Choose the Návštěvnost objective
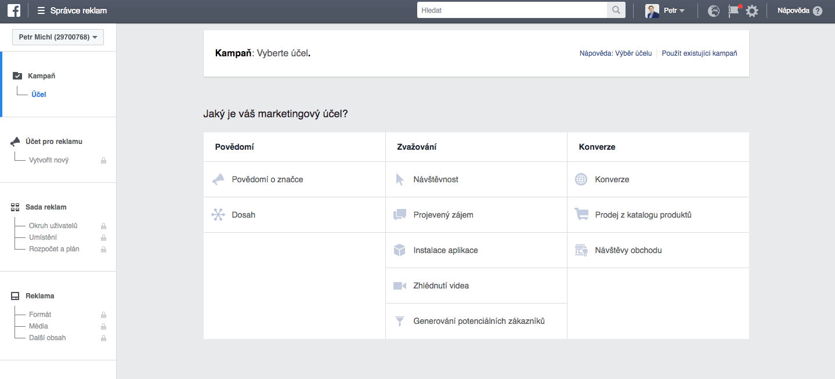The height and width of the screenshot is (379, 835). point(476,179)
